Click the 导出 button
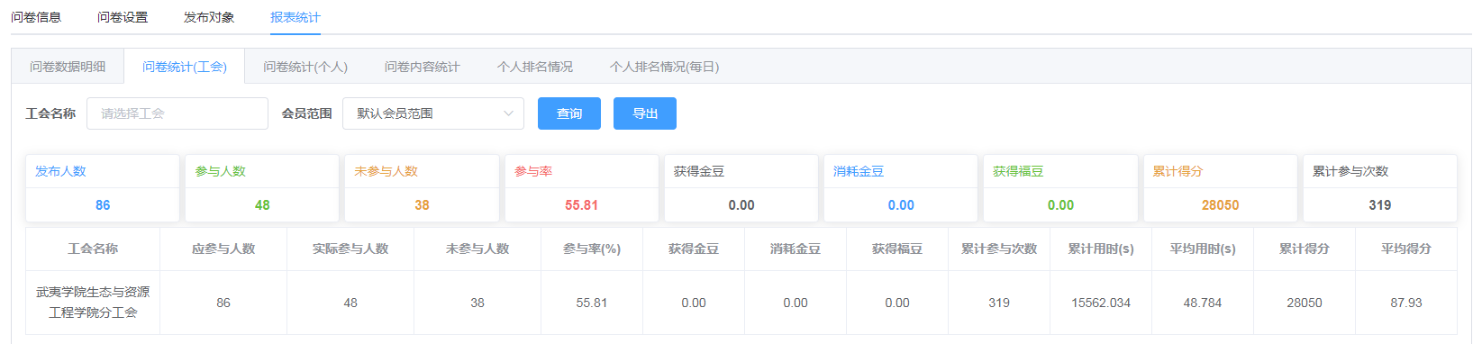This screenshot has height=344, width=1473. [x=645, y=113]
